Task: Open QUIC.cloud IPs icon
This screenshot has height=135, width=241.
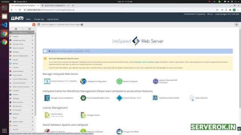Action: (192, 98)
